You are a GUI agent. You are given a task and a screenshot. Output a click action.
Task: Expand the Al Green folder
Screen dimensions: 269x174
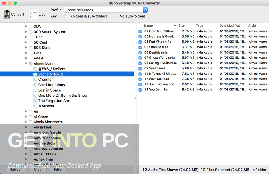[x=26, y=117]
